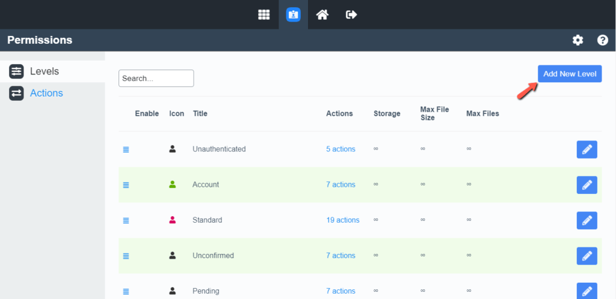The height and width of the screenshot is (299, 616).
Task: Click the Actions arrows icon in sidebar
Action: click(x=16, y=93)
